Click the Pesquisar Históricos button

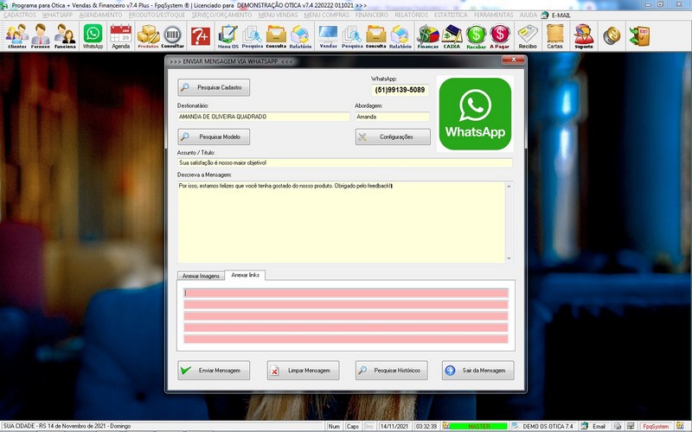point(392,371)
